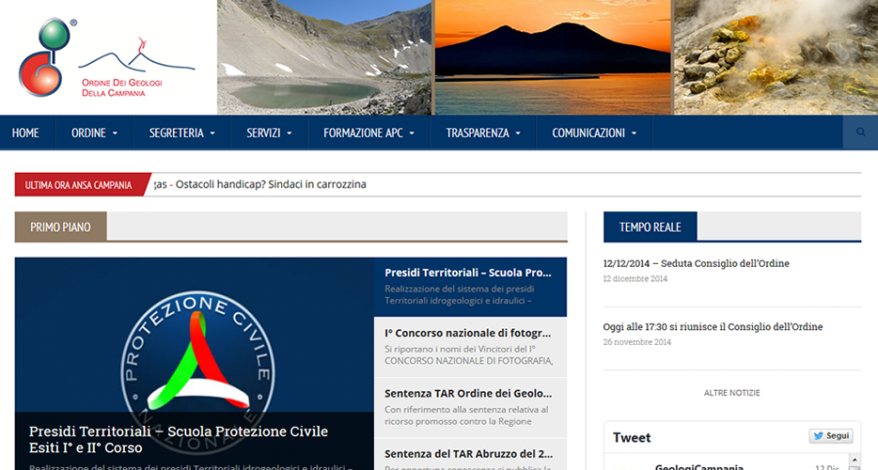
Task: Expand the COMUNICAZIONI dropdown menu
Action: click(x=594, y=133)
